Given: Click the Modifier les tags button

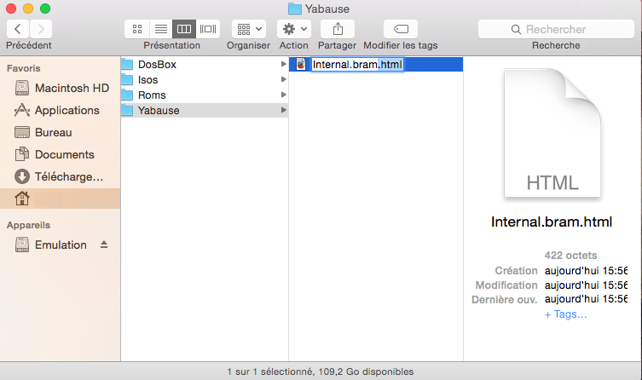Looking at the screenshot, I should 401,29.
